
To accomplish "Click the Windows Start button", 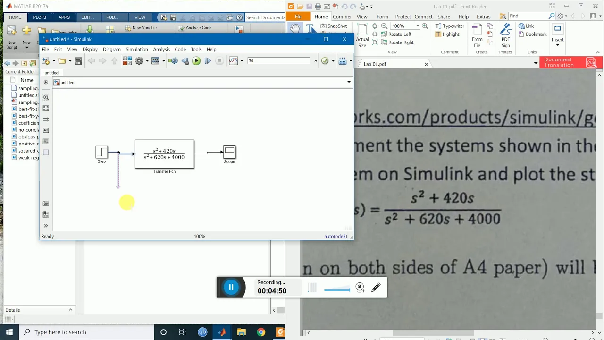I will [9, 332].
